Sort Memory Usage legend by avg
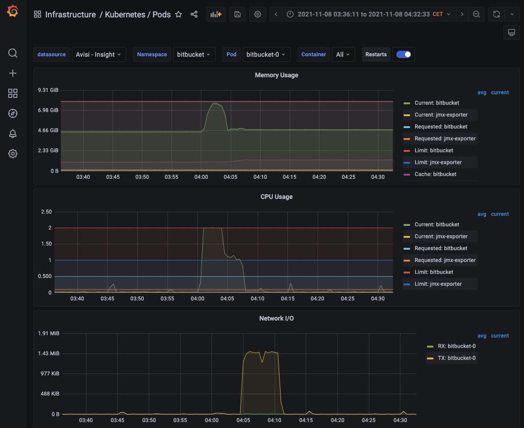 (x=482, y=92)
